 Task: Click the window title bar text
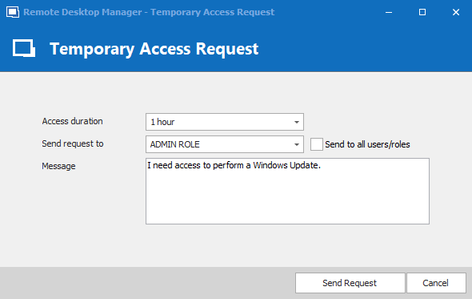click(x=149, y=12)
